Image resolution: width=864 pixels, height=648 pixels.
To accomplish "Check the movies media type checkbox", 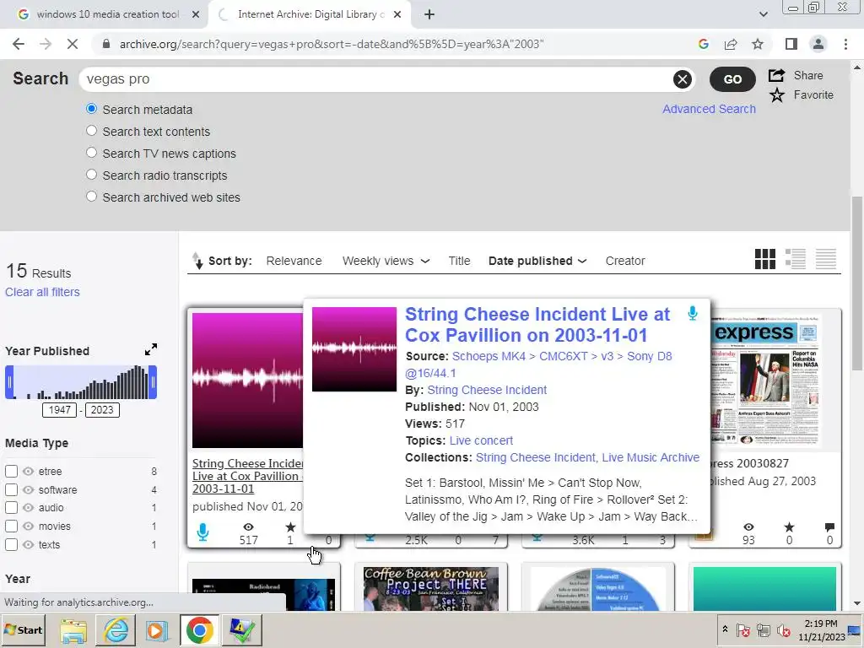I will tap(11, 526).
